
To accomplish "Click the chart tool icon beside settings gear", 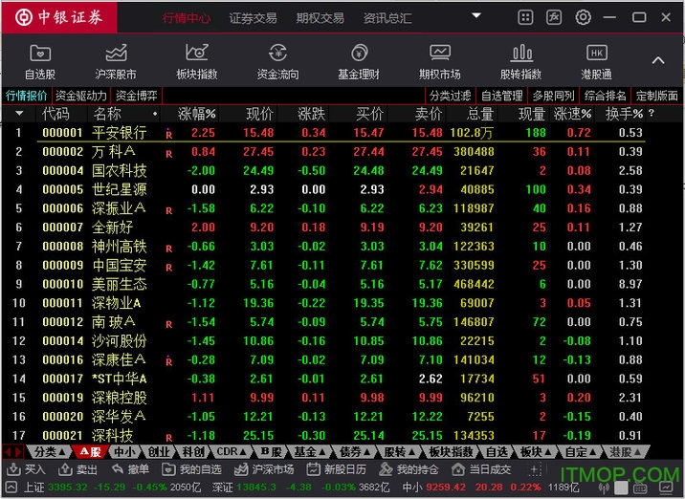I will pos(554,17).
